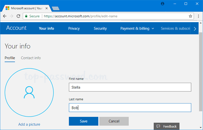Click the scrollbar up arrow

tap(201, 23)
